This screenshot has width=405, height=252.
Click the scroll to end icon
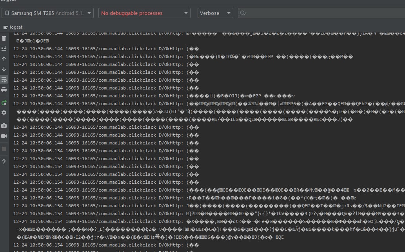pos(4,49)
